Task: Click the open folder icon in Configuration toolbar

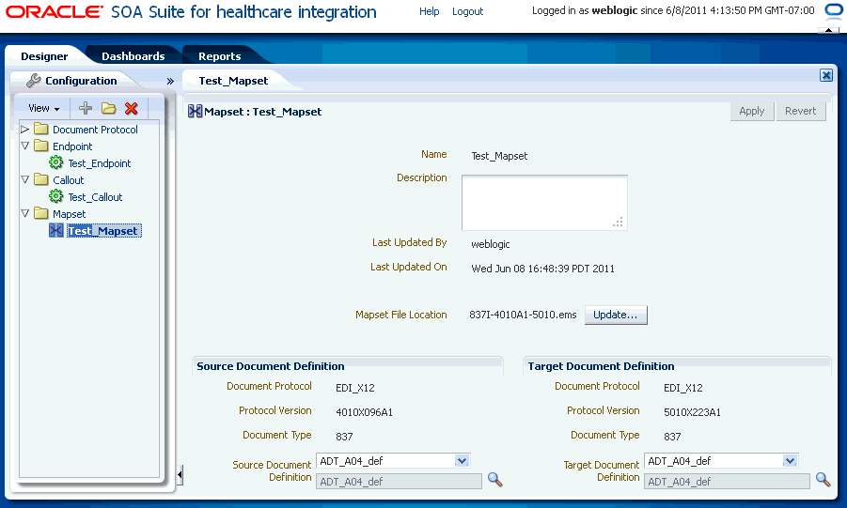Action: tap(108, 108)
